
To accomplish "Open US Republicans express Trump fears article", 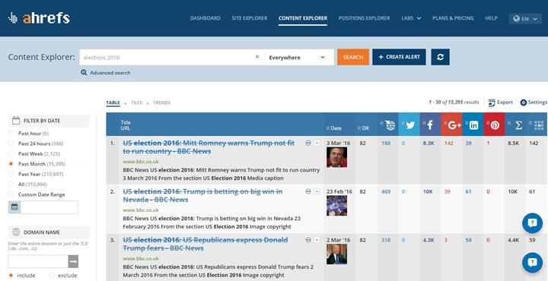I will click(205, 244).
